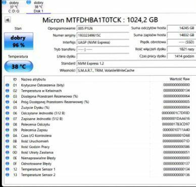Select the Krytyczne Ostrzeżenia (bity) attribute name

[43, 85]
